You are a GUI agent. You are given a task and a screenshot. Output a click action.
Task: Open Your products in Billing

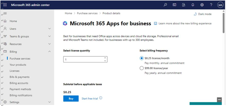click(18, 65)
